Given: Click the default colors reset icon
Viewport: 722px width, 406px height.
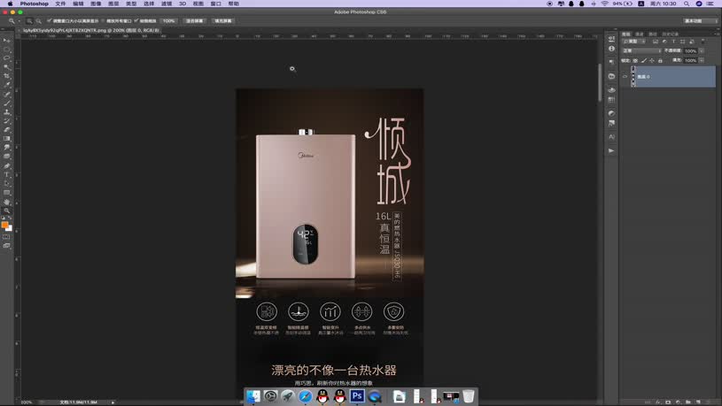Looking at the screenshot, I should click(x=4, y=218).
